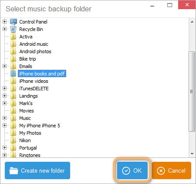
Task: Maximize the folder selection dialog
Action: click(x=169, y=5)
